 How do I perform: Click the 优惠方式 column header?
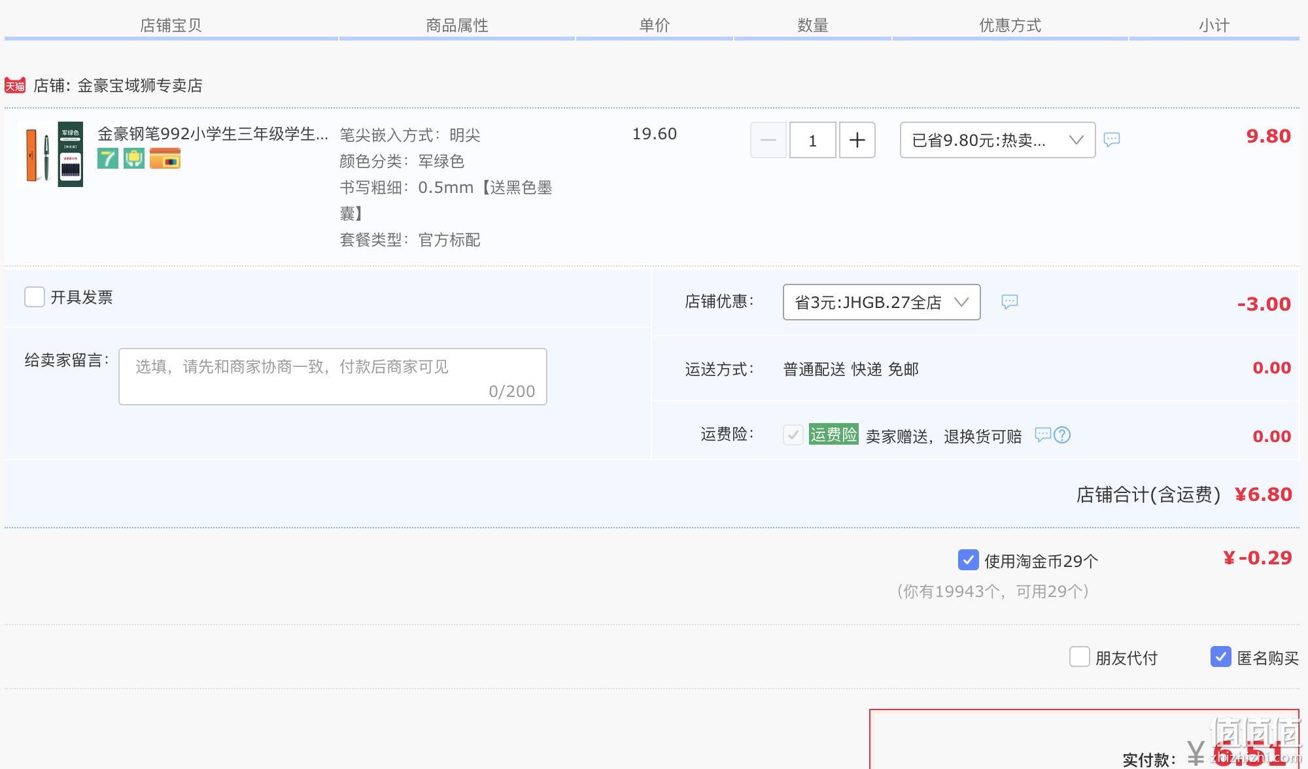(x=1010, y=26)
